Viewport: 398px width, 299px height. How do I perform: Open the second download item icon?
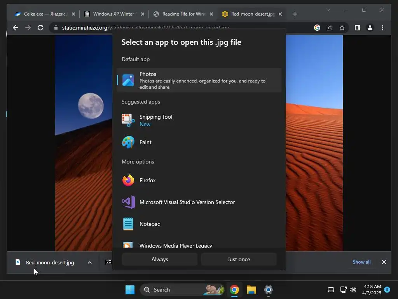click(x=108, y=262)
